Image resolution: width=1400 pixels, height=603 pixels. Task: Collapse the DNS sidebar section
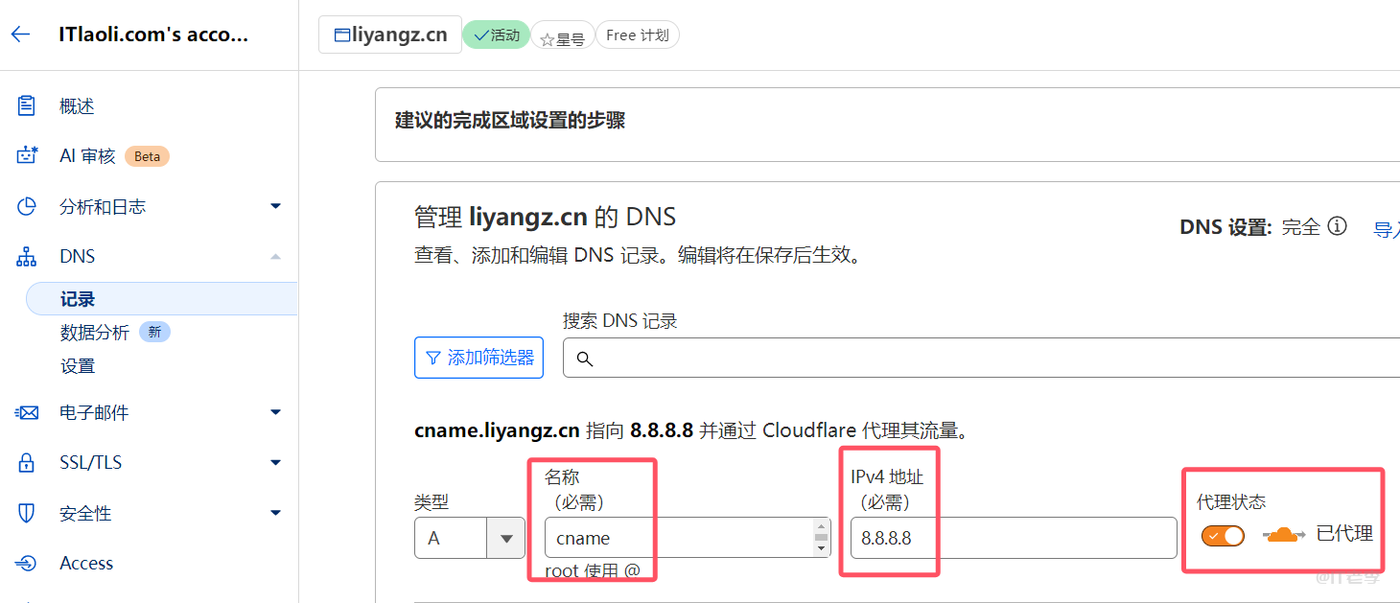pyautogui.click(x=275, y=255)
